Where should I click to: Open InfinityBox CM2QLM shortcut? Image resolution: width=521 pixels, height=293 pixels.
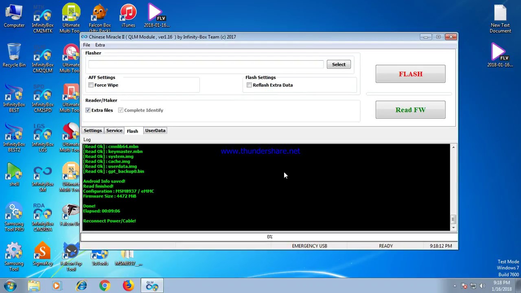[x=43, y=59]
